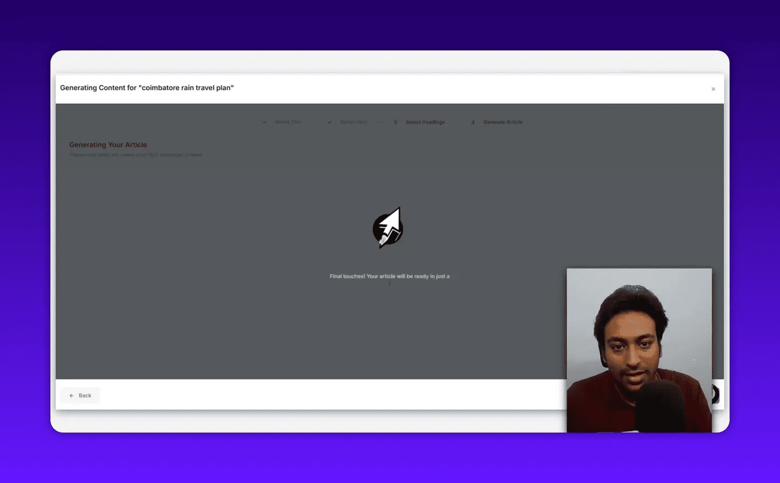Click the partially visible logo icon at bottom right

pyautogui.click(x=716, y=393)
